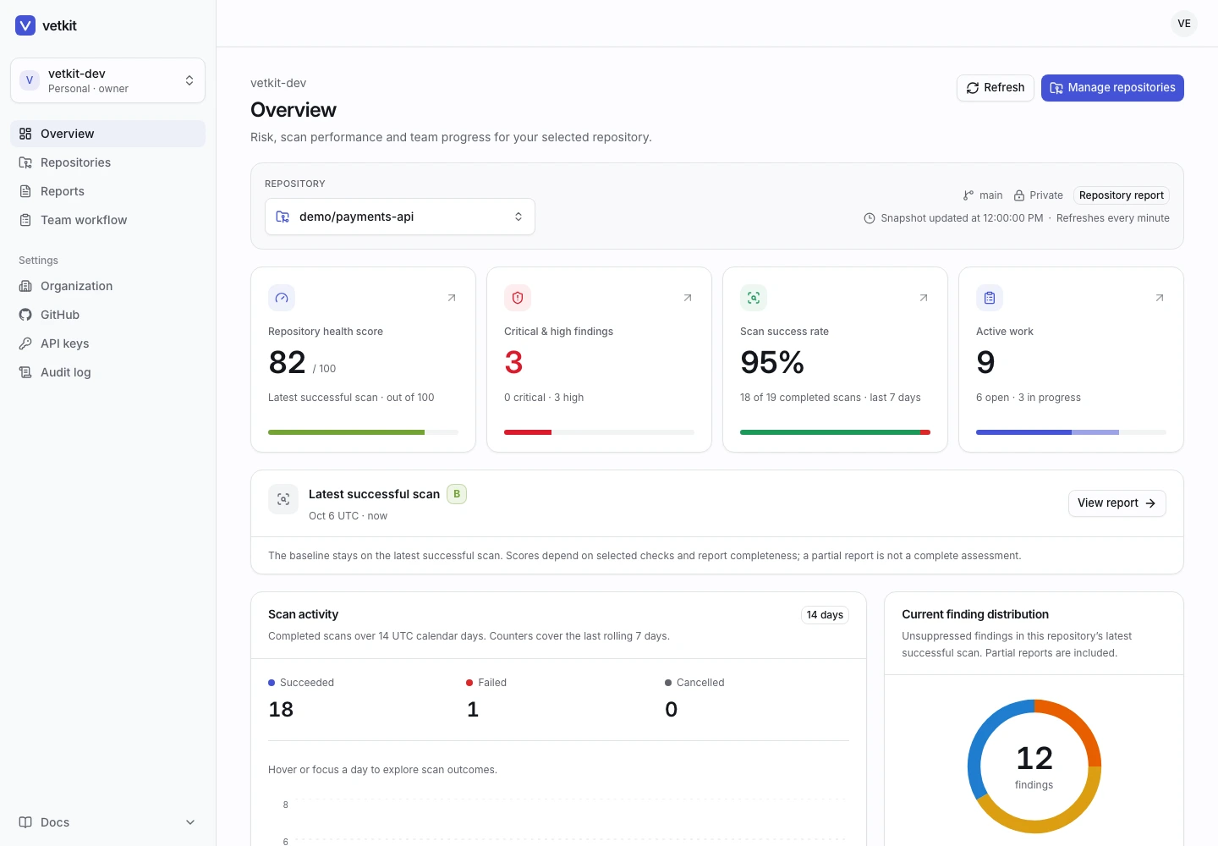
Task: Click the Repository report button
Action: 1122,195
